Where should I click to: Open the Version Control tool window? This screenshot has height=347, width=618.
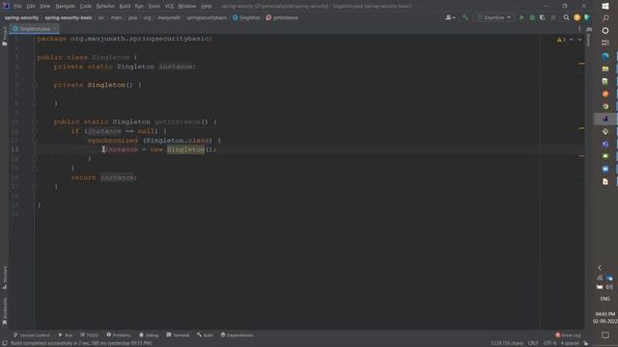point(32,335)
